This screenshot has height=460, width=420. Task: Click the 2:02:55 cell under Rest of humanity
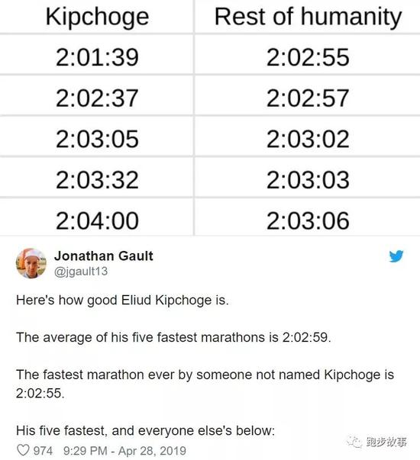[308, 55]
